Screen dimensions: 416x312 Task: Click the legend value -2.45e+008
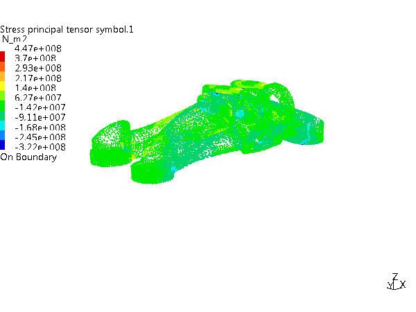coord(40,137)
